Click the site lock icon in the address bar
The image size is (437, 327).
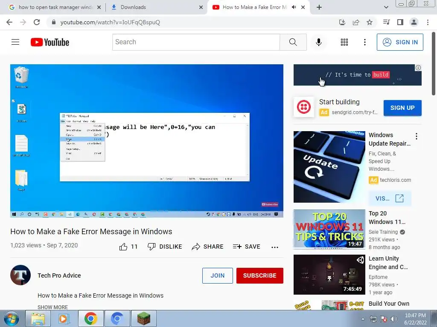(x=54, y=22)
